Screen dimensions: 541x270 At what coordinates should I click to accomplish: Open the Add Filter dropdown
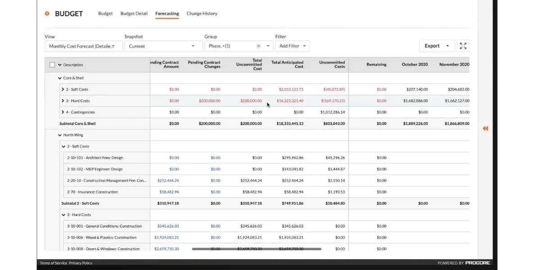point(293,46)
